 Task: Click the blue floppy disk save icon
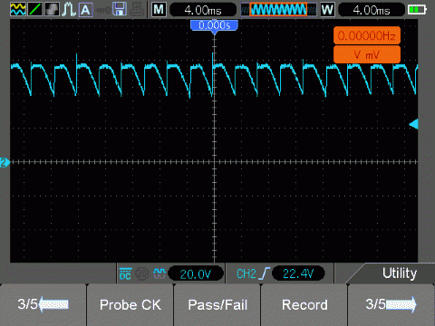[x=120, y=9]
